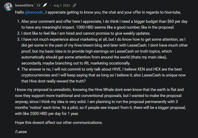The width and height of the screenshot is (198, 138).
Task: Open the @kencode mention link
Action: click(34, 12)
